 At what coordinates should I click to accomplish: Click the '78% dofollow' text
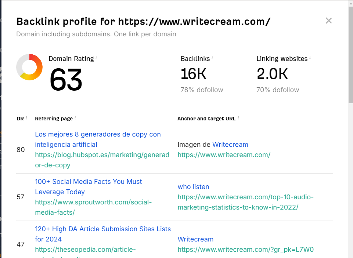coord(202,90)
